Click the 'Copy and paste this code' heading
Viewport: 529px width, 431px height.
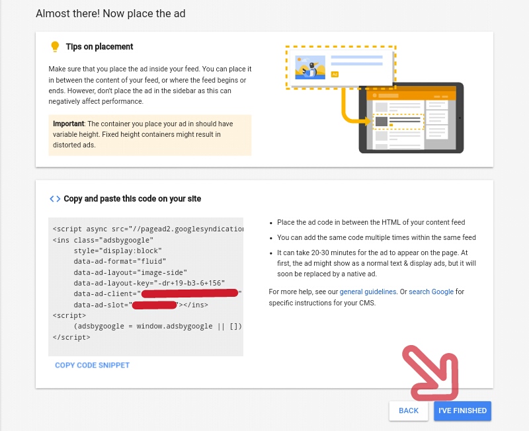(x=132, y=198)
